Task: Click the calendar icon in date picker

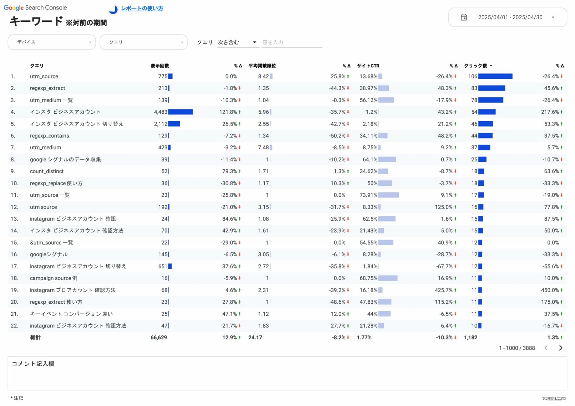Action: [x=463, y=17]
